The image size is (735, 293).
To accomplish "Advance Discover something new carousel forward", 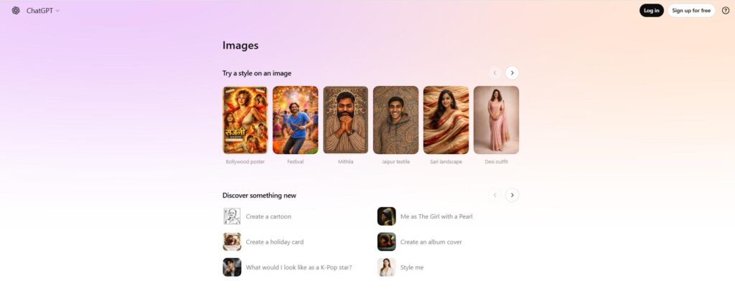I will click(512, 195).
